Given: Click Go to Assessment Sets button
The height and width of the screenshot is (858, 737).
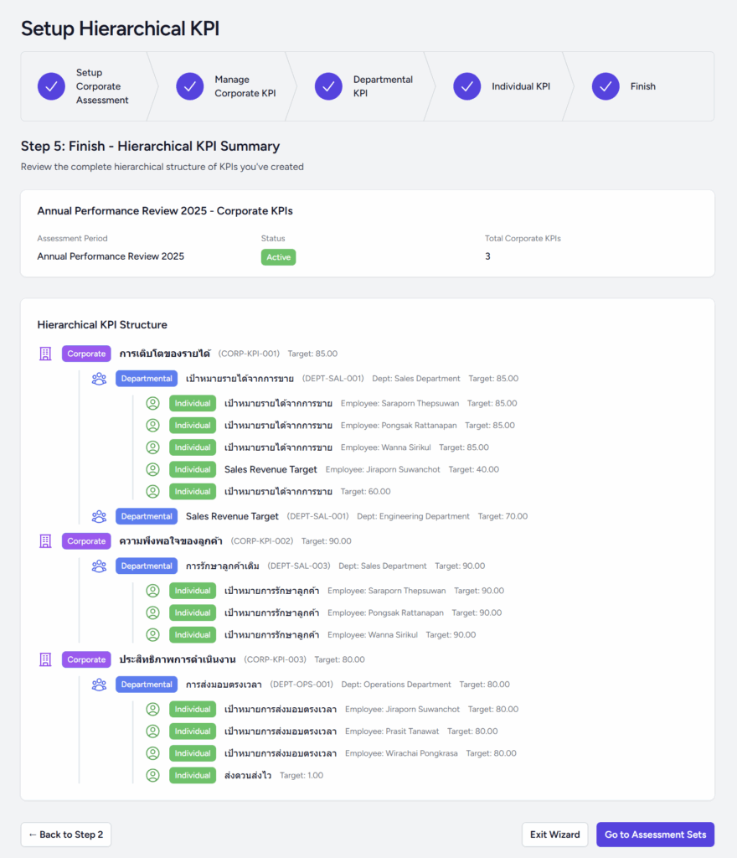Looking at the screenshot, I should coord(655,835).
